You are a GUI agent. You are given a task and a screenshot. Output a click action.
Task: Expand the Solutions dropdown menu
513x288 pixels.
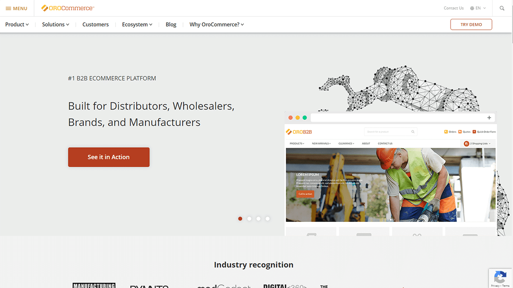(x=56, y=24)
